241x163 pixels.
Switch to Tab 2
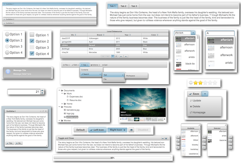[123, 6]
